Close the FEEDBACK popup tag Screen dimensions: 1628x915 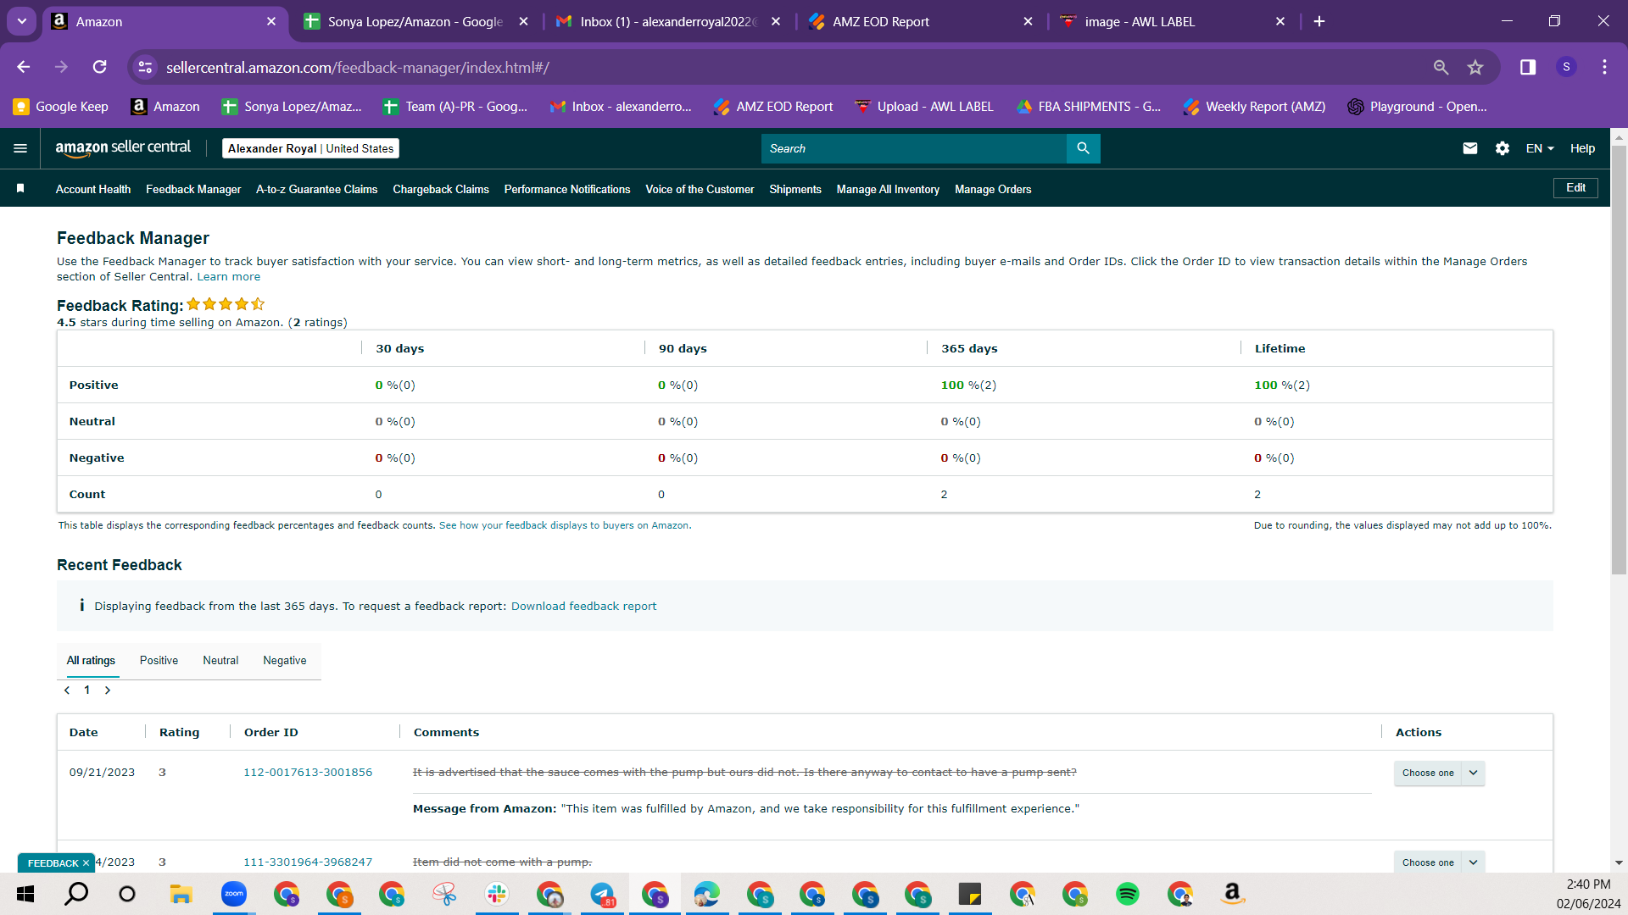pos(86,863)
